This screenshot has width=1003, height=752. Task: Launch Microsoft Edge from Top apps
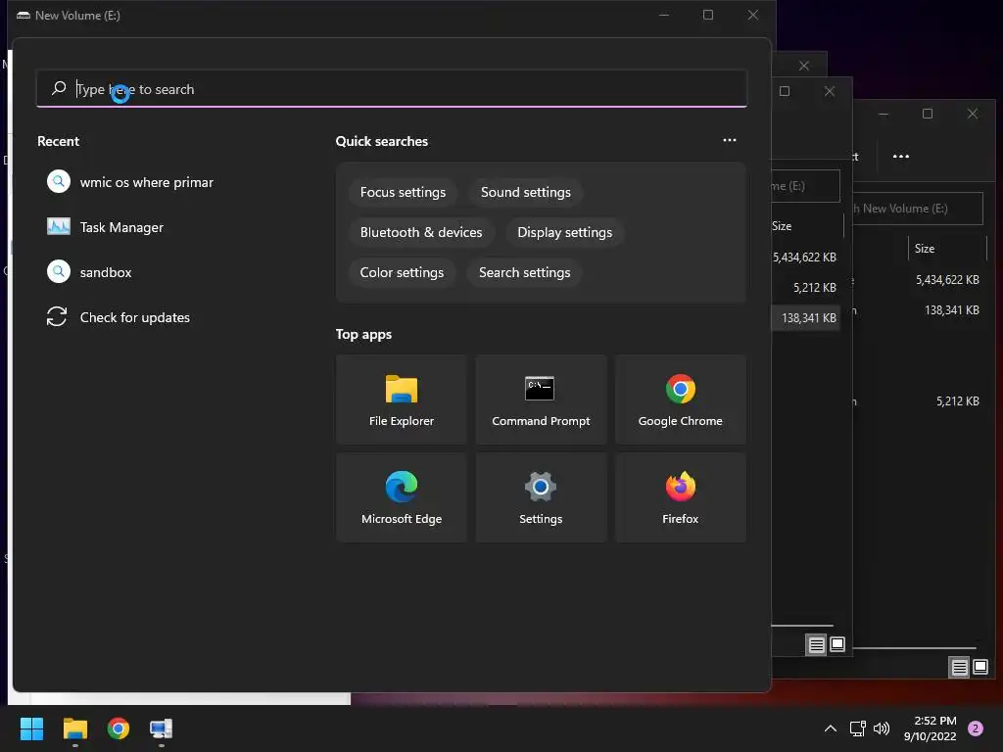point(401,497)
